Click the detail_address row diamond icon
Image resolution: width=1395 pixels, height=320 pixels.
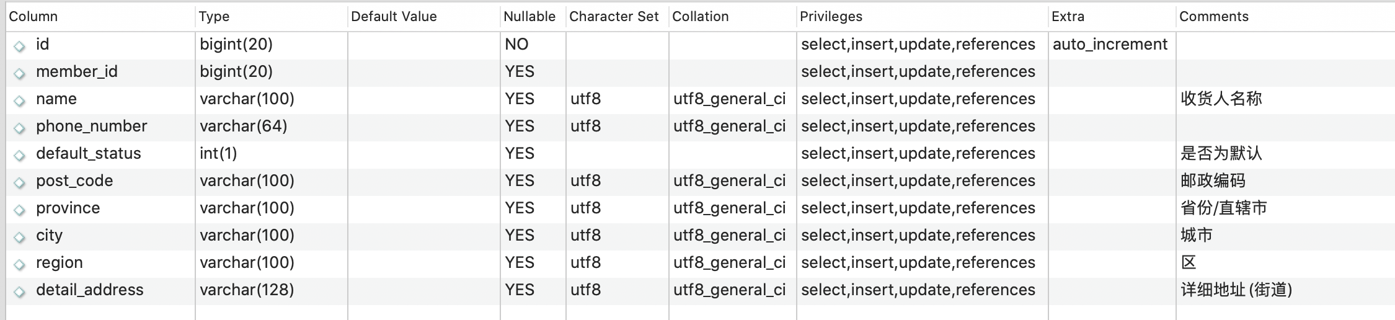coord(20,291)
